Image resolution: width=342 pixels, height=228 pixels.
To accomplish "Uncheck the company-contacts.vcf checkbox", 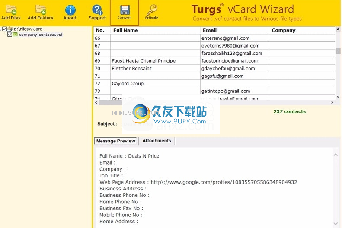I will click(x=10, y=35).
